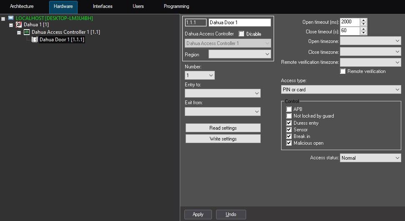
Task: Collapse the Dahua Access Controller 1 node
Action: click(19, 33)
